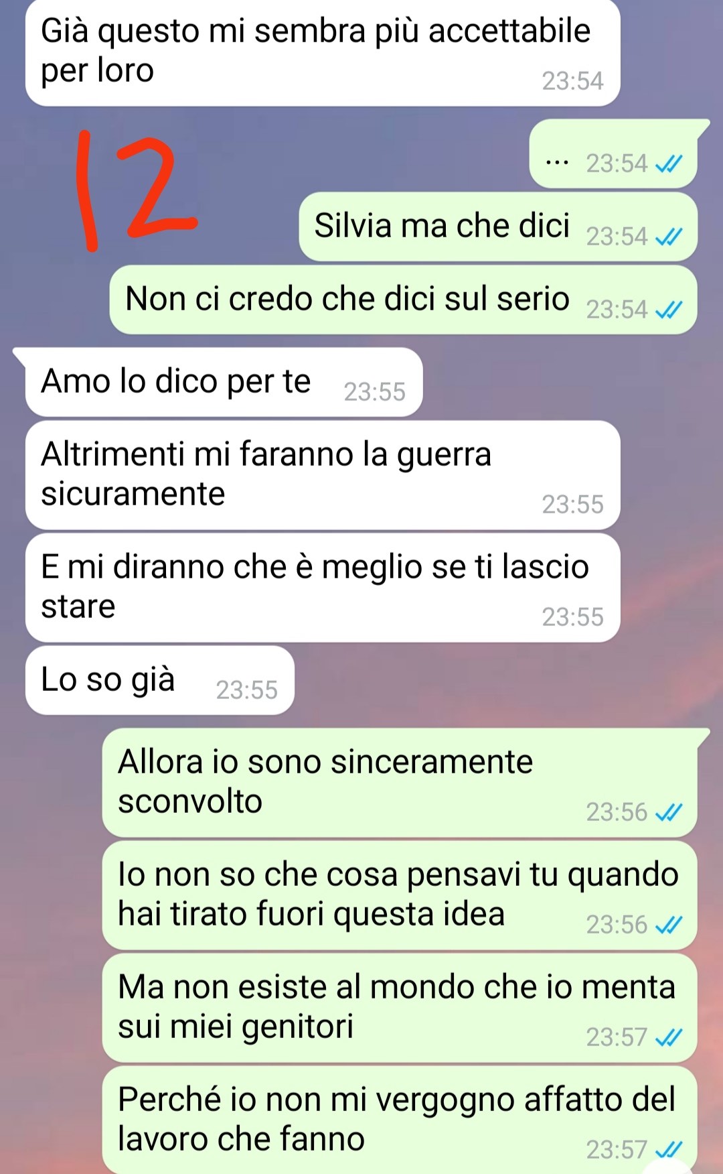Tap 'Perché io non mi vergogno affatto' bubble
The width and height of the screenshot is (723, 1174).
point(400,1120)
